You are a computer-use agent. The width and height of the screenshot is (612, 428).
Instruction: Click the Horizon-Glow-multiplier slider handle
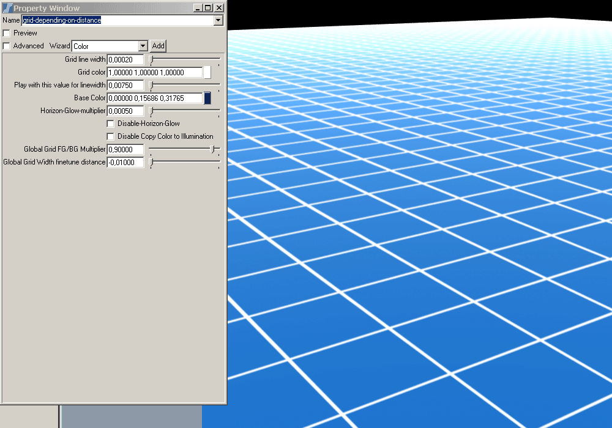tap(151, 111)
